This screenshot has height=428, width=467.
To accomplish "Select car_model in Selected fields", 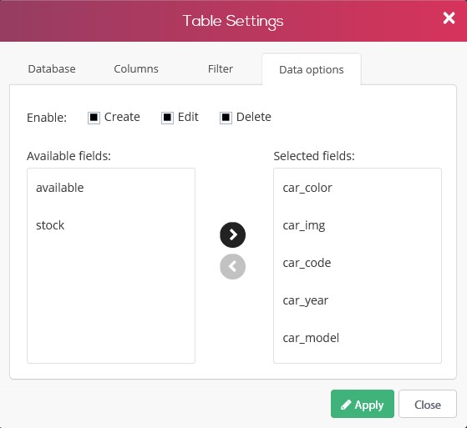I will point(358,338).
